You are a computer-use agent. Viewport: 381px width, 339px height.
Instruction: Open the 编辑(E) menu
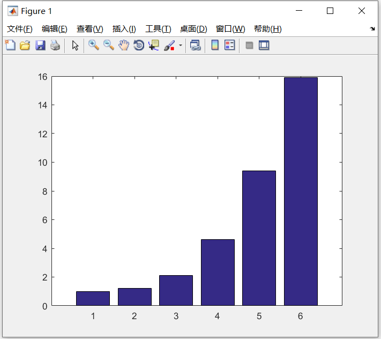click(55, 29)
